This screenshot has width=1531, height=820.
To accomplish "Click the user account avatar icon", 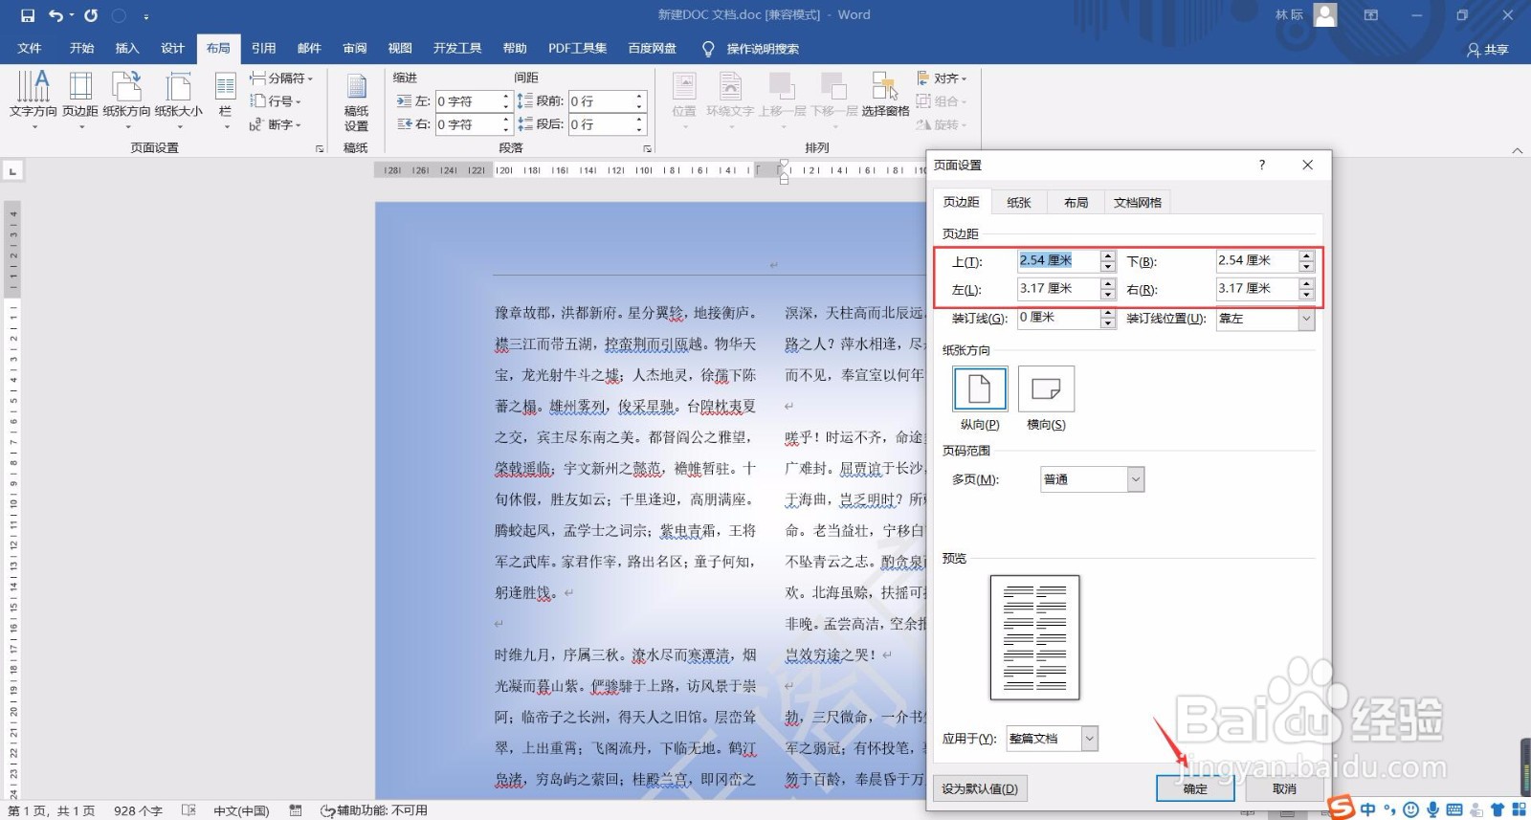I will pos(1325,14).
